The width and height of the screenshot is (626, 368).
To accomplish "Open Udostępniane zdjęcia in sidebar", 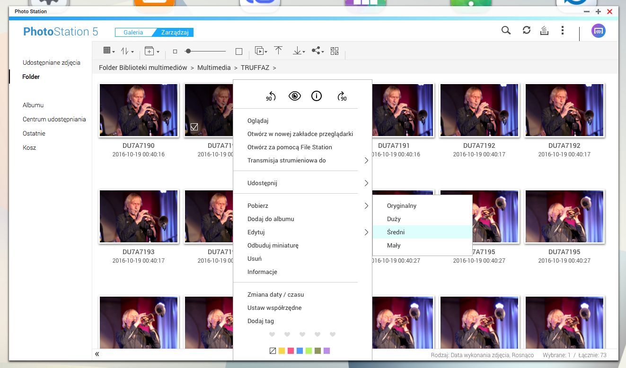I will coord(52,62).
